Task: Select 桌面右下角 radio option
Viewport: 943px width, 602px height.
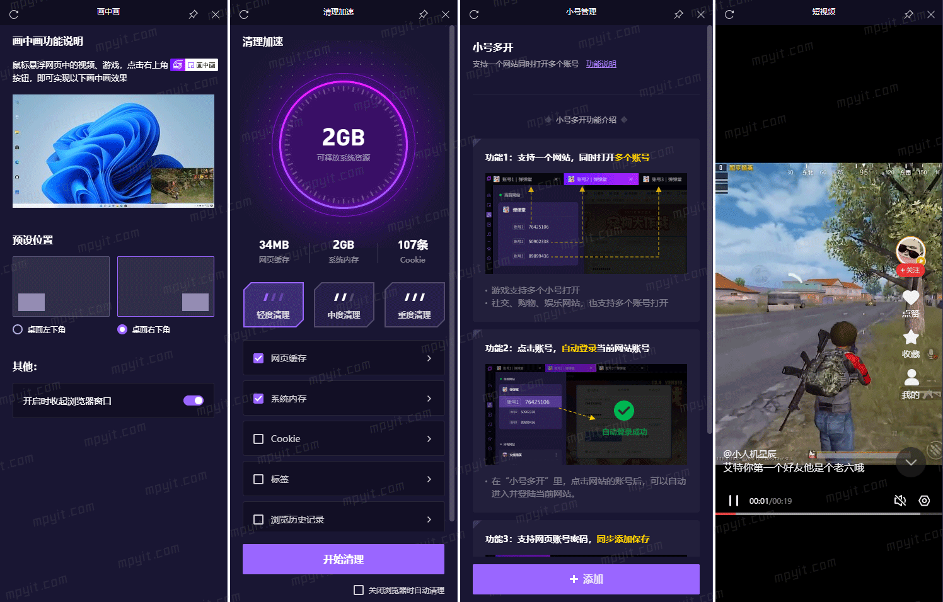Action: point(122,329)
